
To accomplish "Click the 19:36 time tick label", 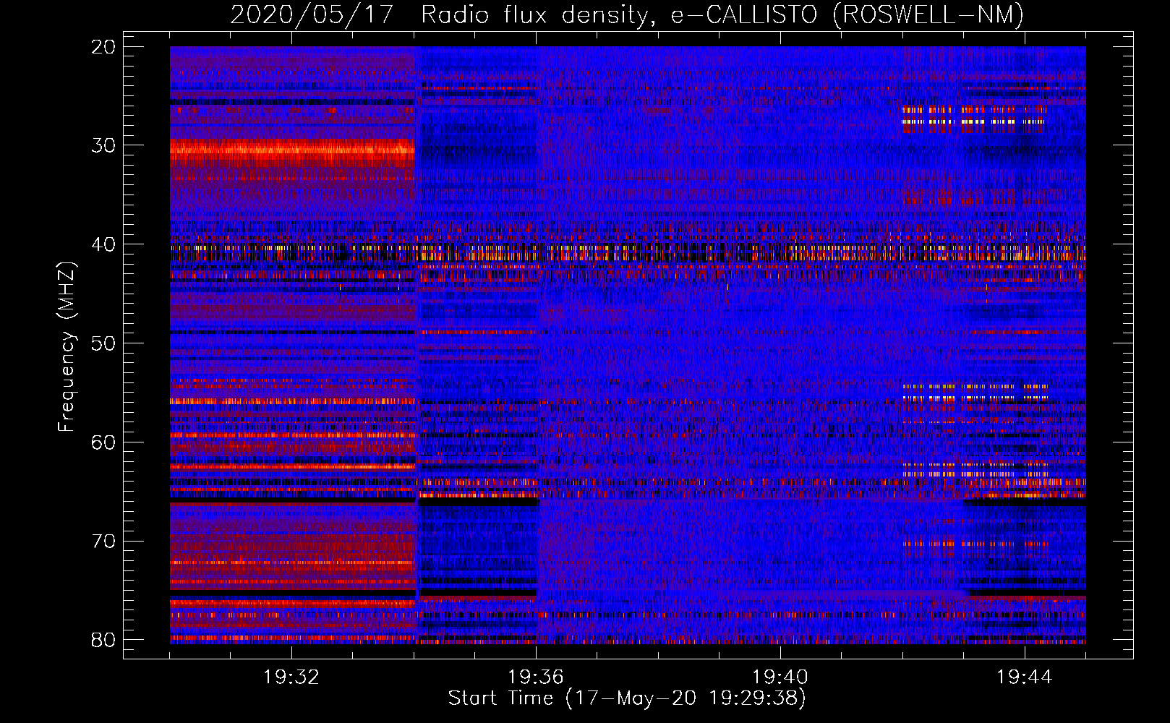I will point(536,677).
